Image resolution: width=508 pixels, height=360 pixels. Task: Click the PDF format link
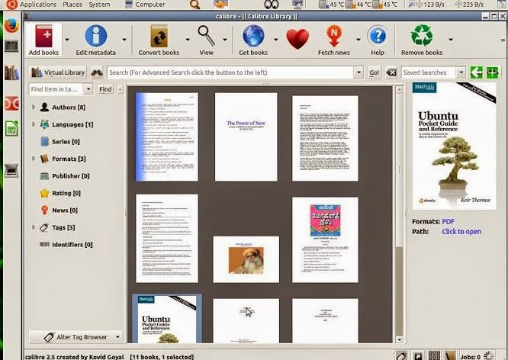tap(448, 222)
